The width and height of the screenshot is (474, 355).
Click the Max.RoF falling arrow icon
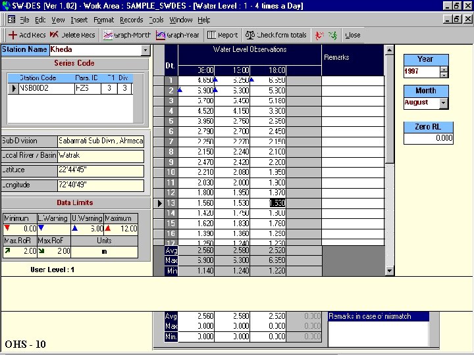[41, 250]
